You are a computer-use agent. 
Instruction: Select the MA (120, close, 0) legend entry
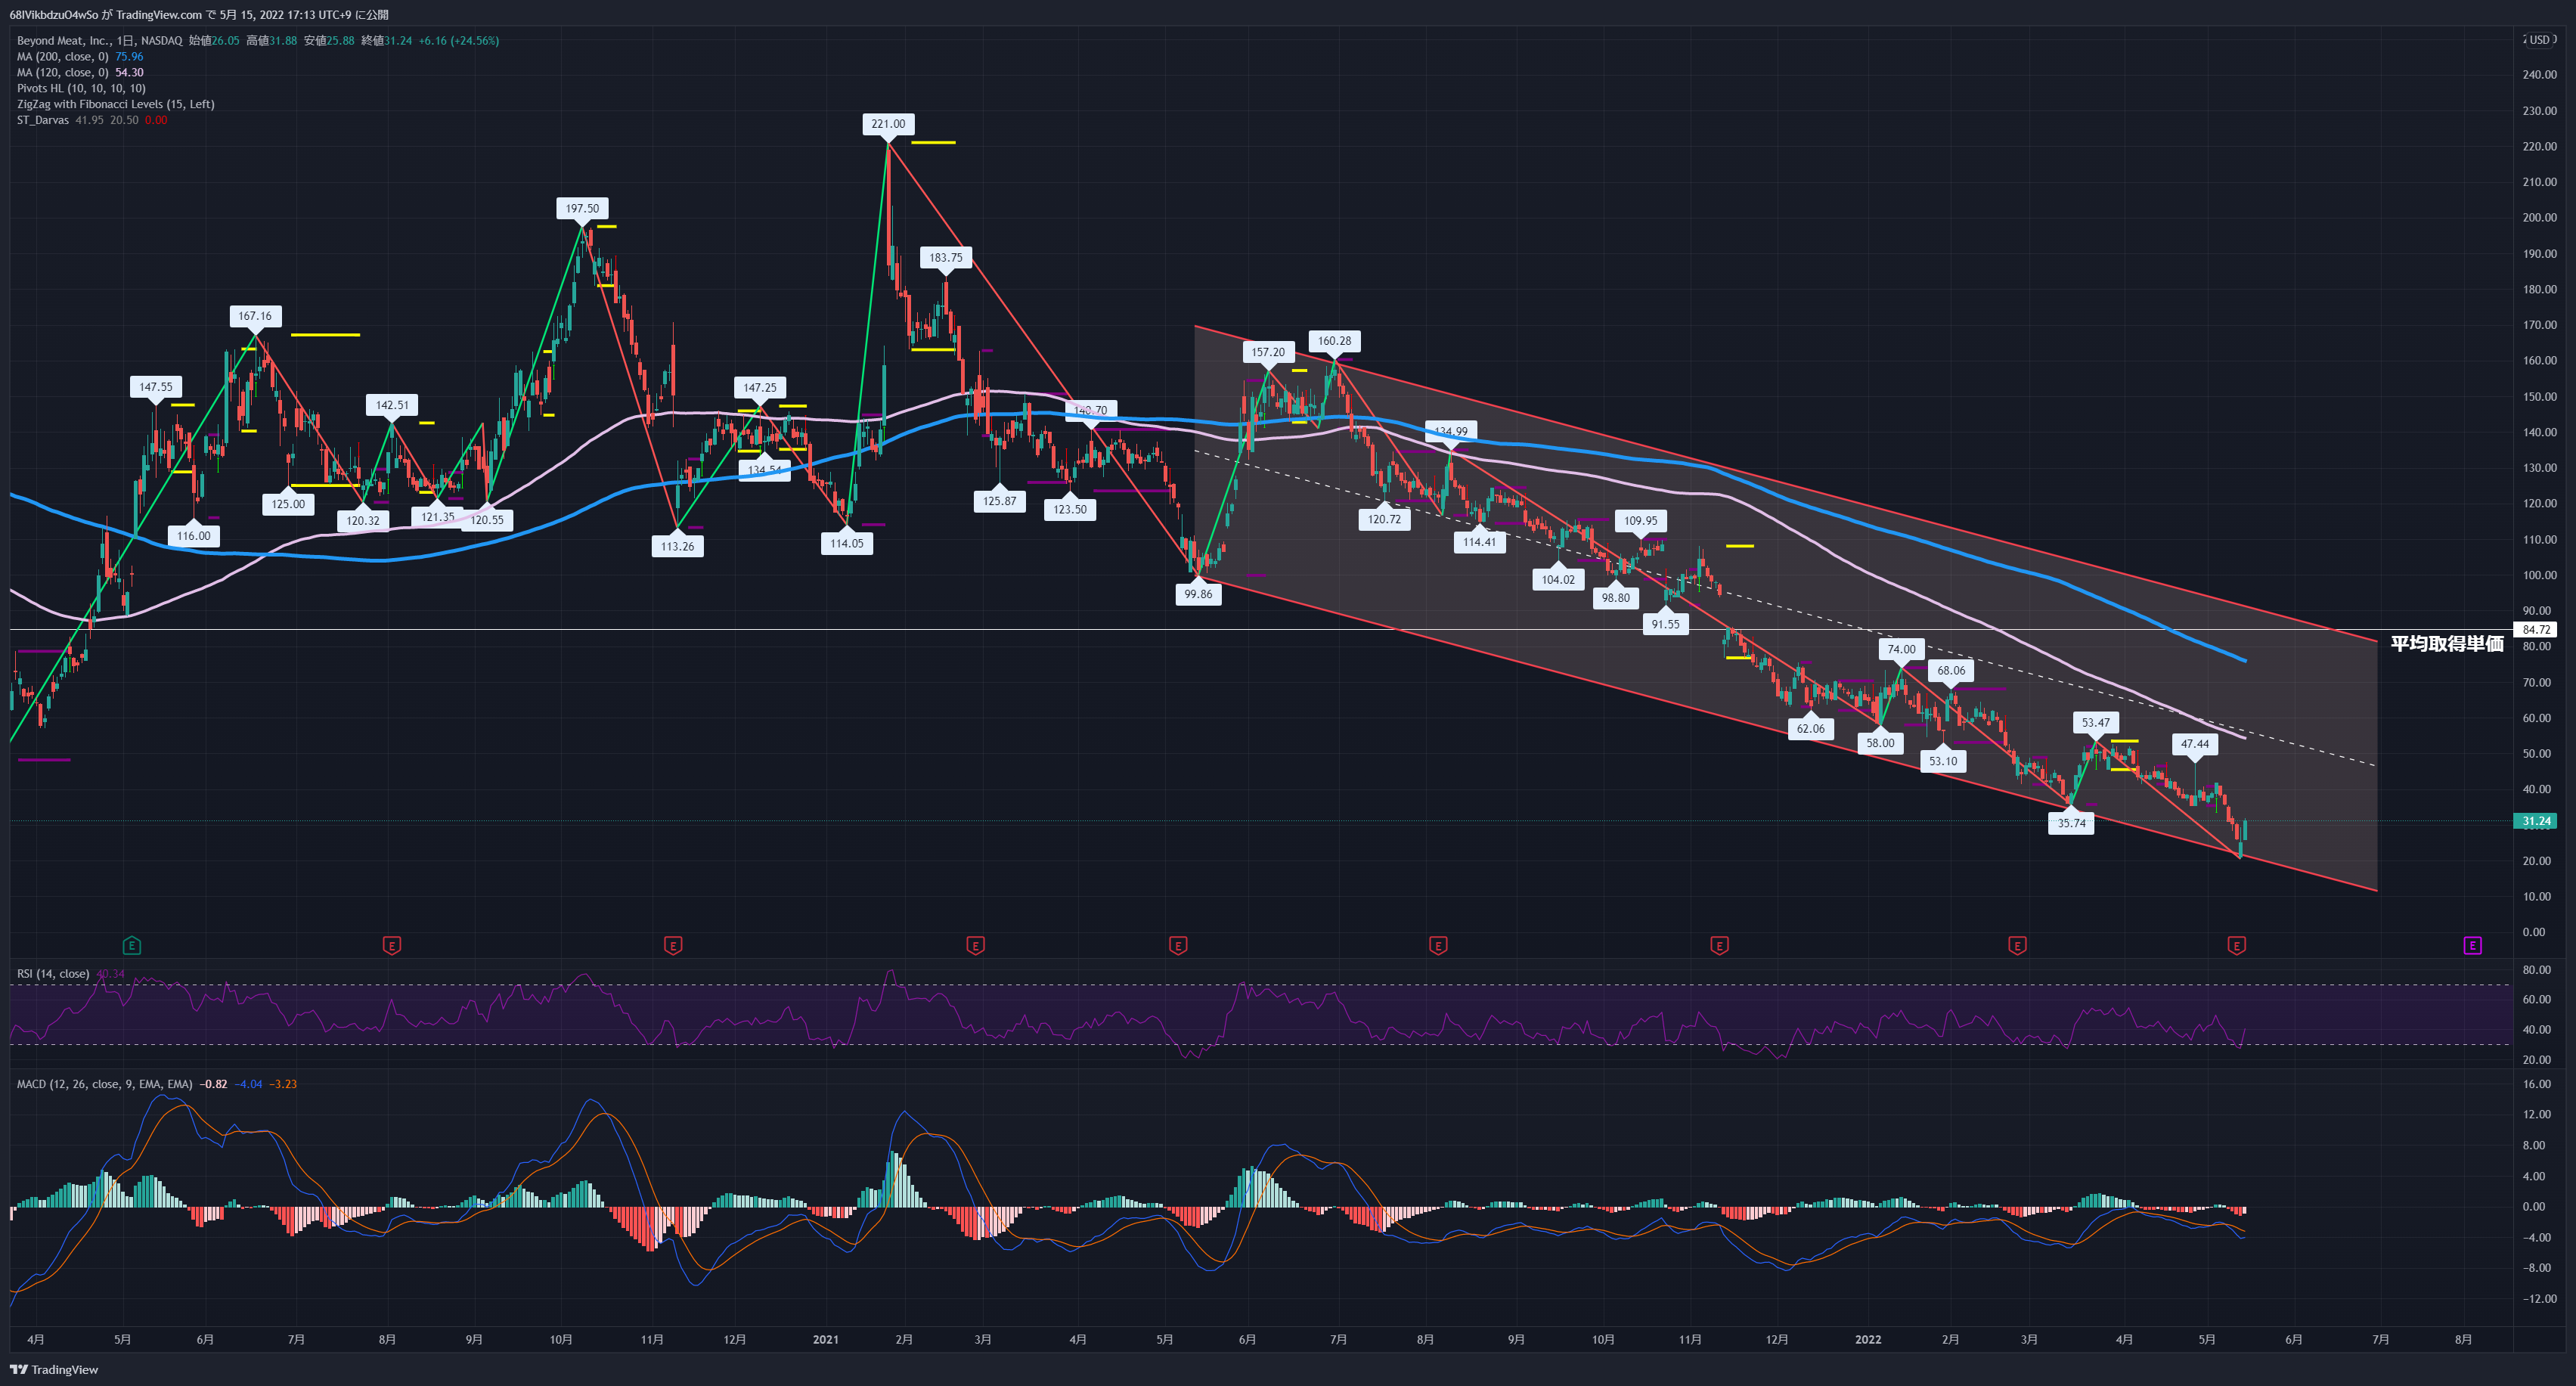pyautogui.click(x=80, y=73)
